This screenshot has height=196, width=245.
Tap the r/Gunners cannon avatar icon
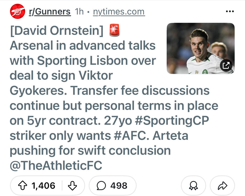click(x=17, y=11)
